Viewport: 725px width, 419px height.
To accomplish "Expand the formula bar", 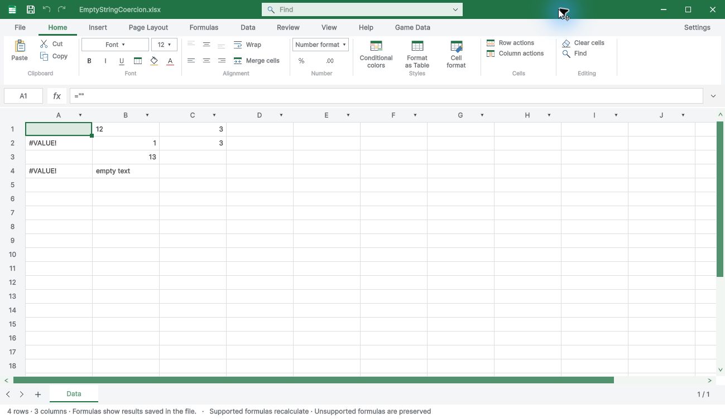I will (713, 96).
